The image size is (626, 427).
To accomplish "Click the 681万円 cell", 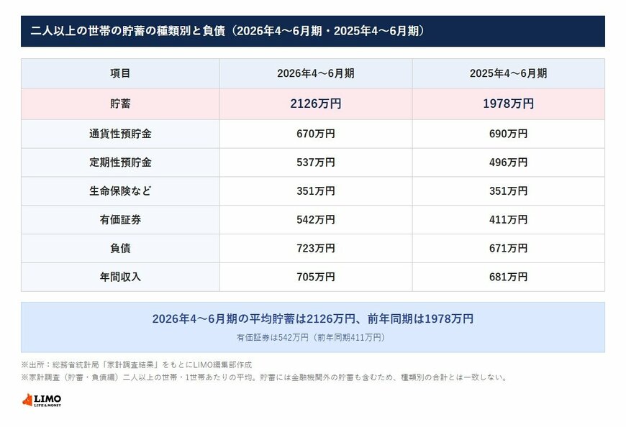I will [508, 277].
